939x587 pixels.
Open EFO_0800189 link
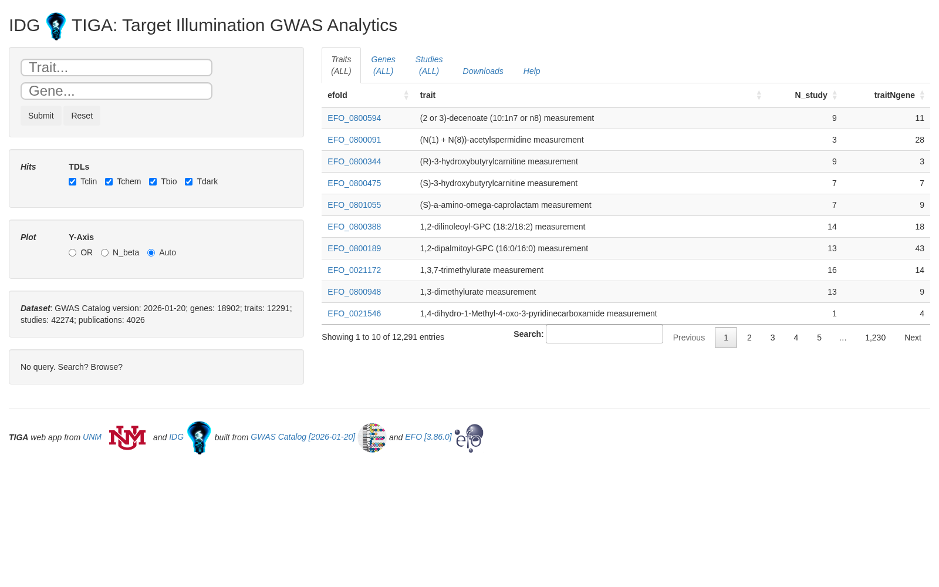354,248
